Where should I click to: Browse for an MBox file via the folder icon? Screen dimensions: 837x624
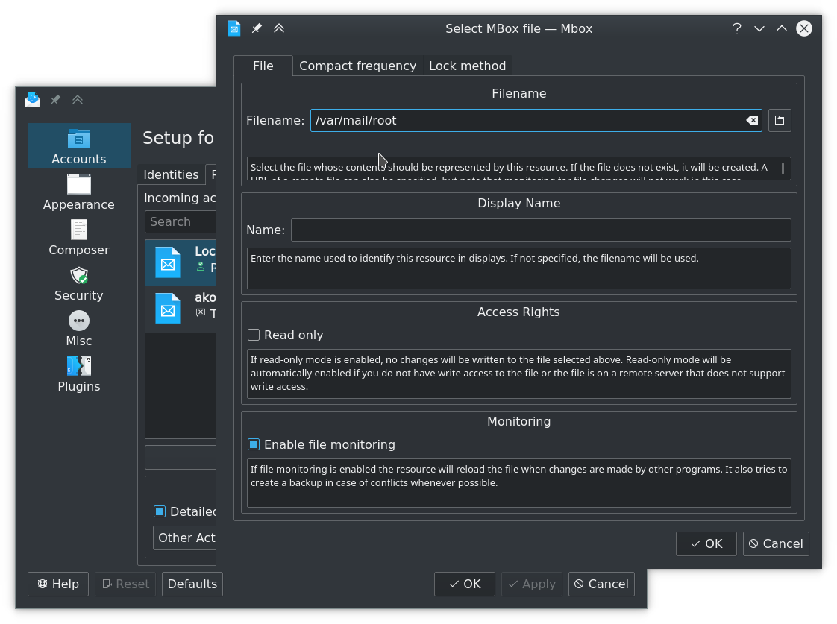780,120
